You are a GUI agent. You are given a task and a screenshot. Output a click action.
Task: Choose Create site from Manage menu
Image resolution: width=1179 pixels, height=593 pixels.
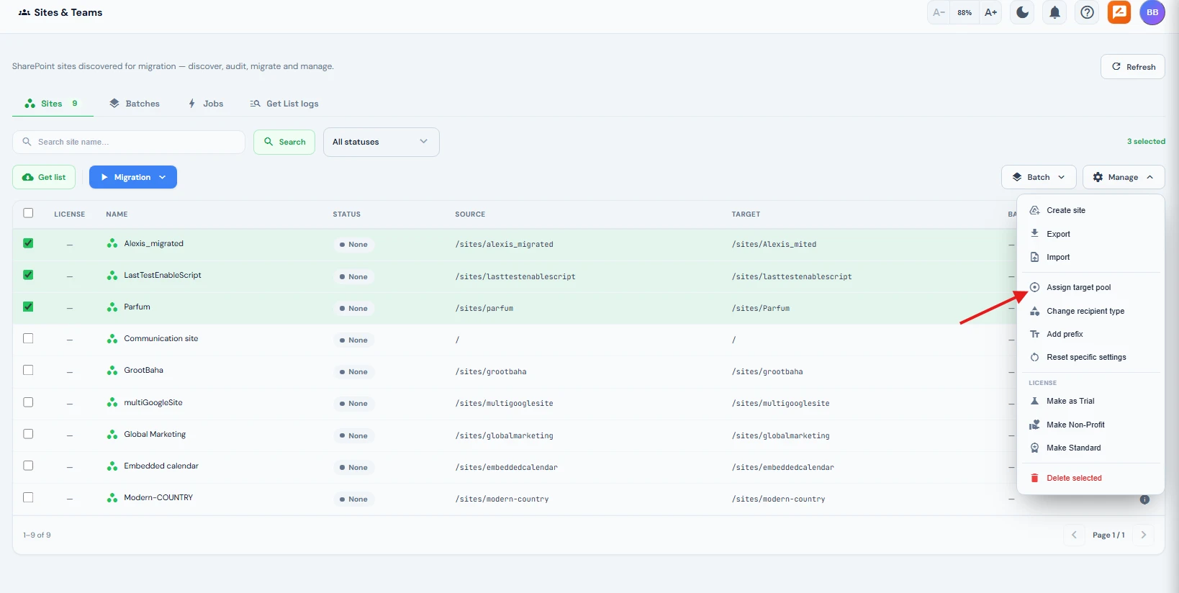point(1090,210)
